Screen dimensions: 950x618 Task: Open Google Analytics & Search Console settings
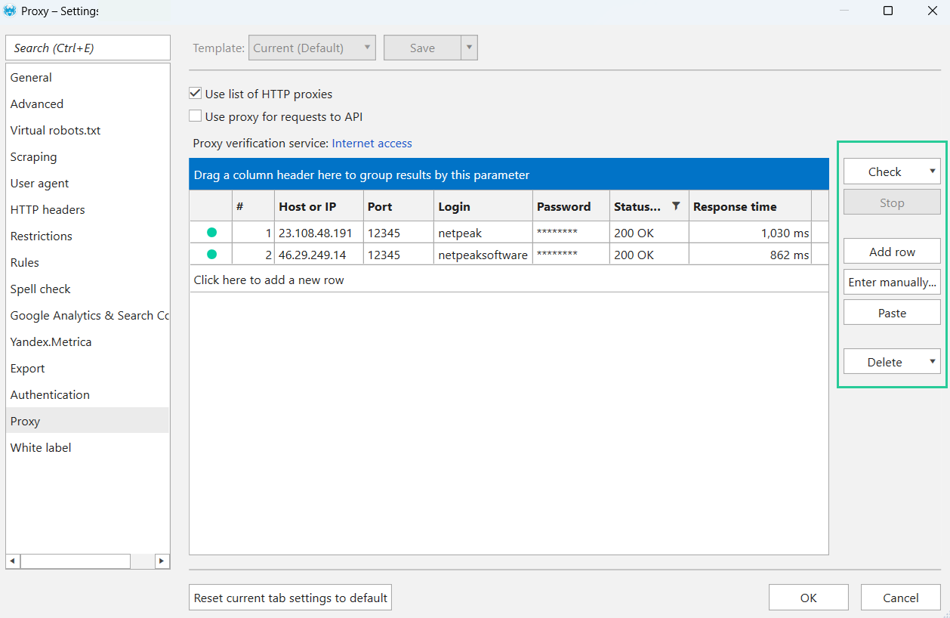[x=87, y=316]
